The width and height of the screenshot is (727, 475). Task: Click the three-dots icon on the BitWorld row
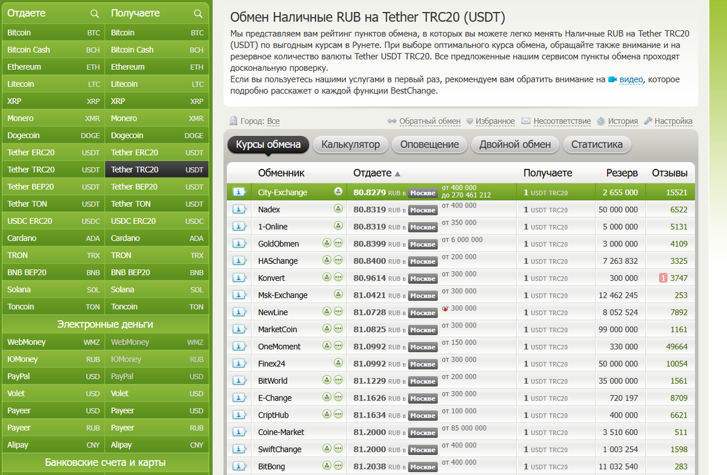tap(337, 380)
